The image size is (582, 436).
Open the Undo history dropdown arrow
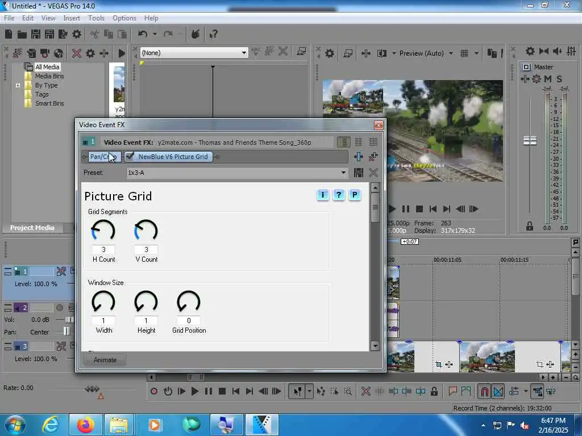click(155, 35)
